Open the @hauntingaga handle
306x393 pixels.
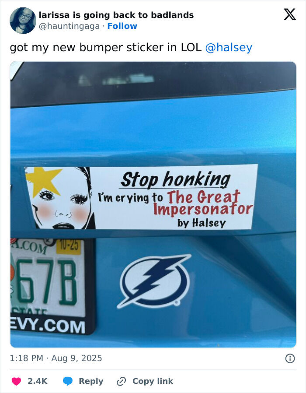click(69, 26)
